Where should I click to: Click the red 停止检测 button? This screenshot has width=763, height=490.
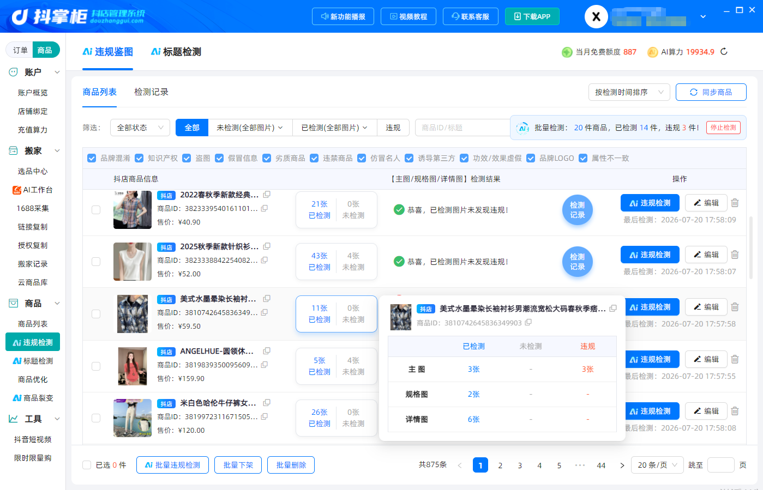(723, 128)
